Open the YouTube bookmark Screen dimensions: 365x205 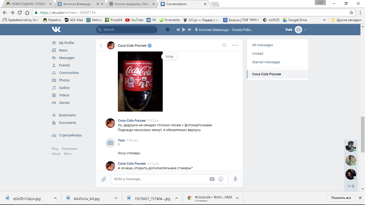[x=134, y=20]
